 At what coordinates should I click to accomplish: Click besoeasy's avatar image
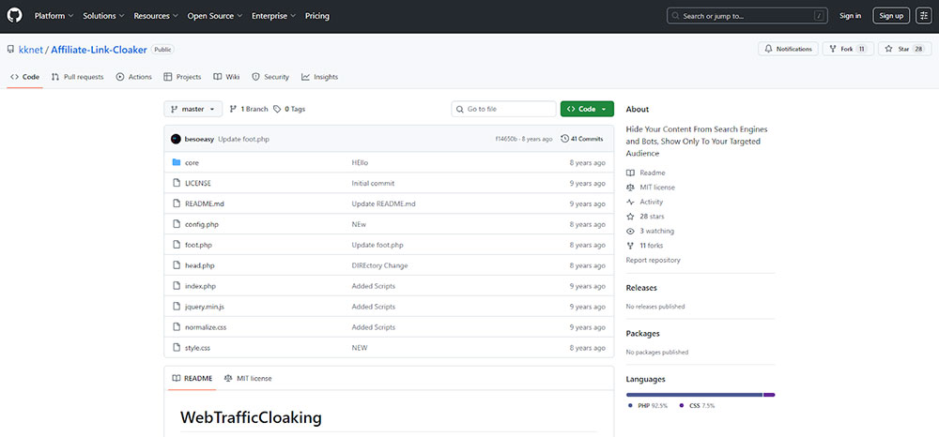177,139
